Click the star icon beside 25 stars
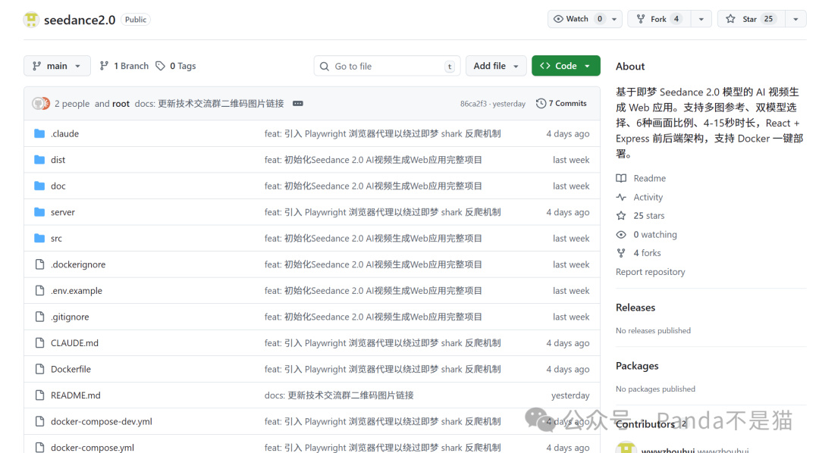This screenshot has width=819, height=453. (621, 216)
